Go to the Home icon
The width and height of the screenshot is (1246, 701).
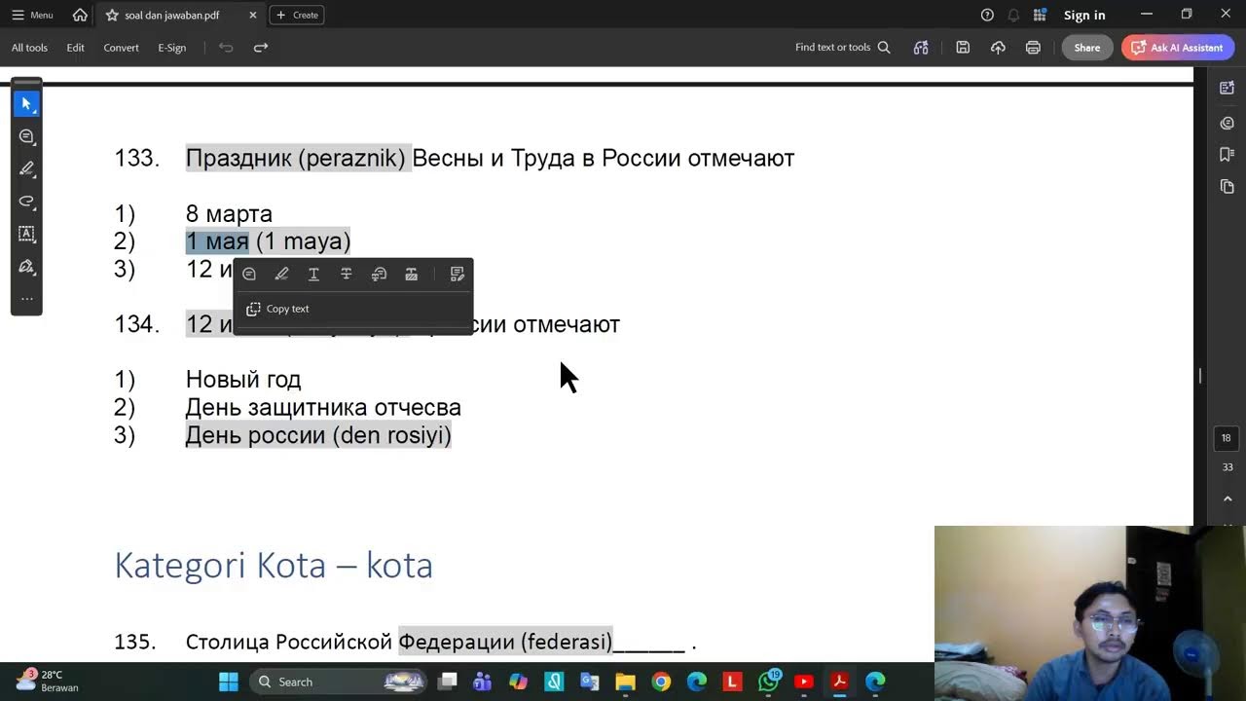coord(80,15)
